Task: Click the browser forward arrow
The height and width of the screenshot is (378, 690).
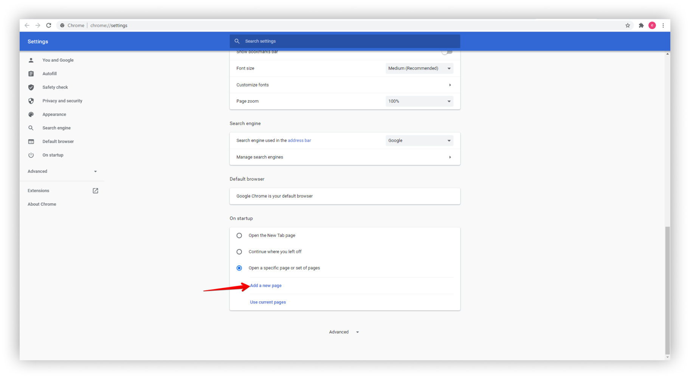Action: point(38,25)
